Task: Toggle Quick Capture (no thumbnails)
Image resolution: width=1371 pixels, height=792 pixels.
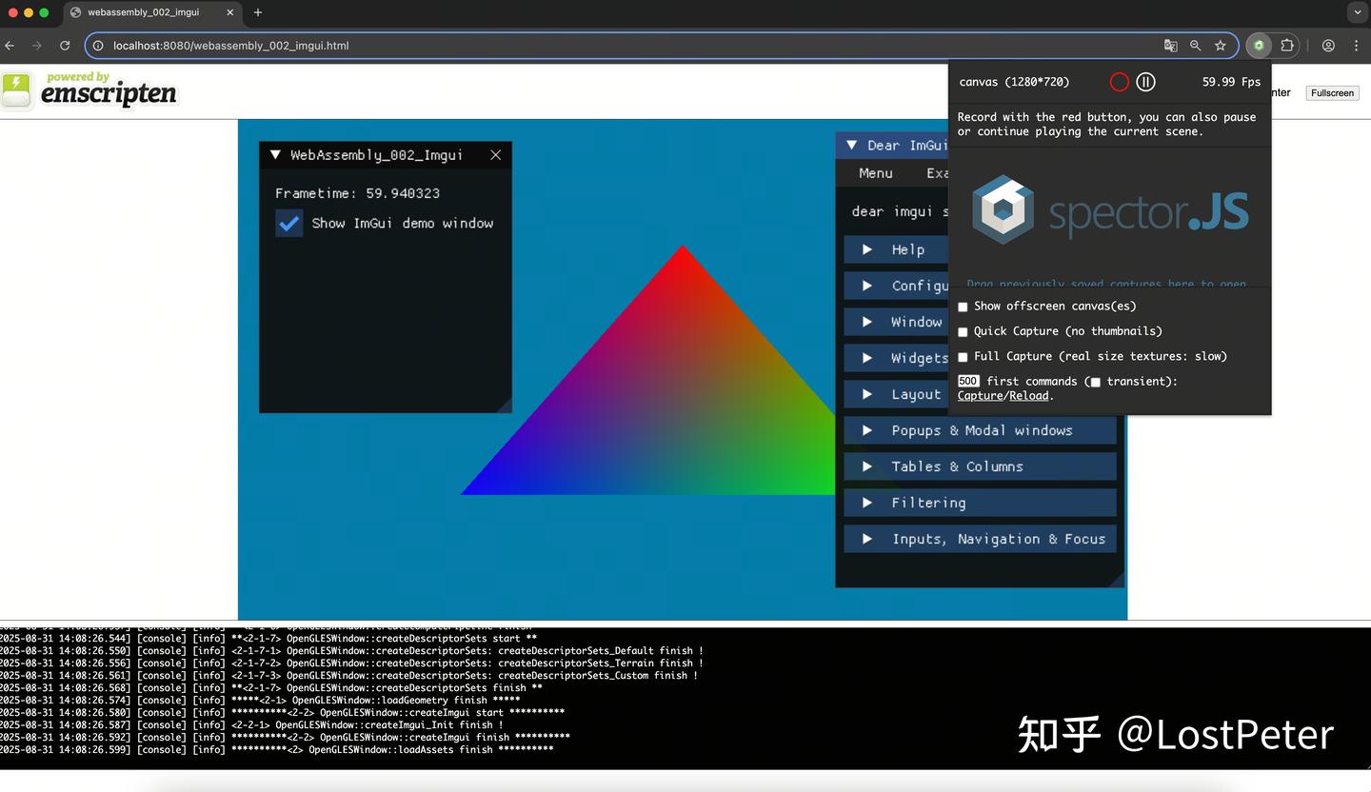Action: 963,331
